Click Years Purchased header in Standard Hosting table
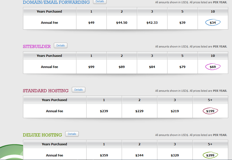This screenshot has width=232, height=160. (54, 100)
